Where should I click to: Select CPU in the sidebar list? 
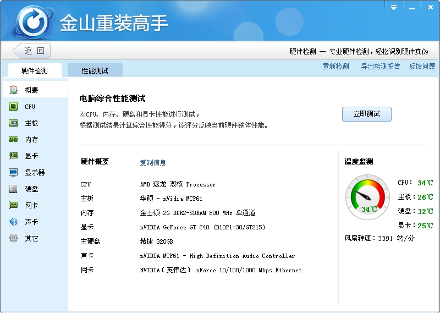point(35,106)
